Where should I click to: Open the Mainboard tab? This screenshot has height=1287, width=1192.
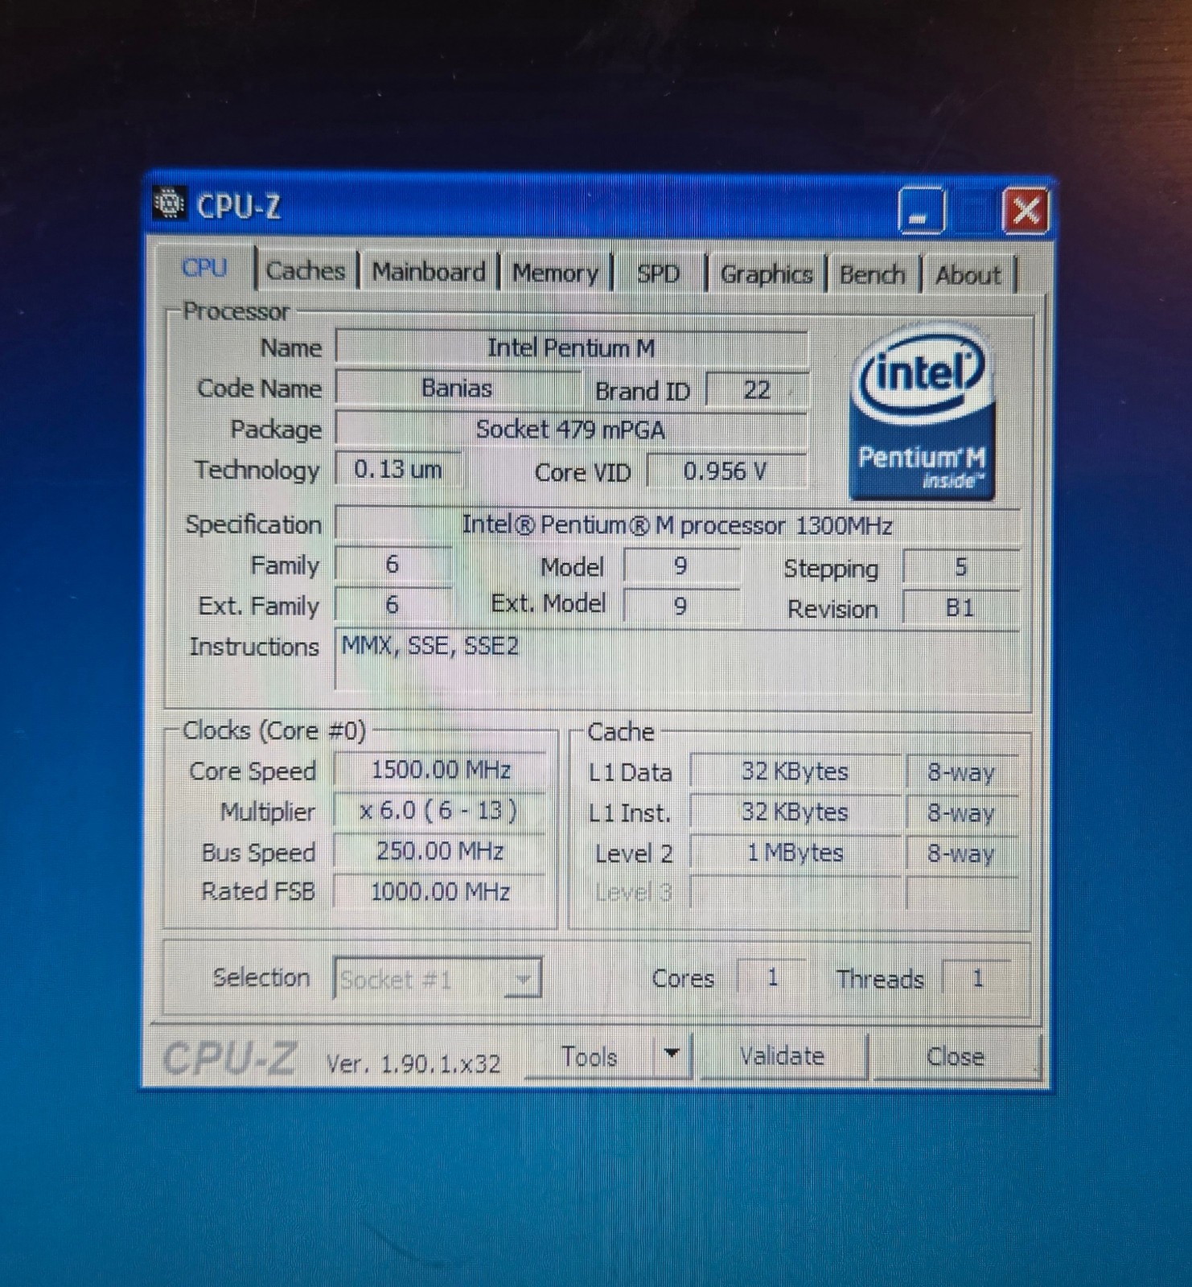(429, 273)
